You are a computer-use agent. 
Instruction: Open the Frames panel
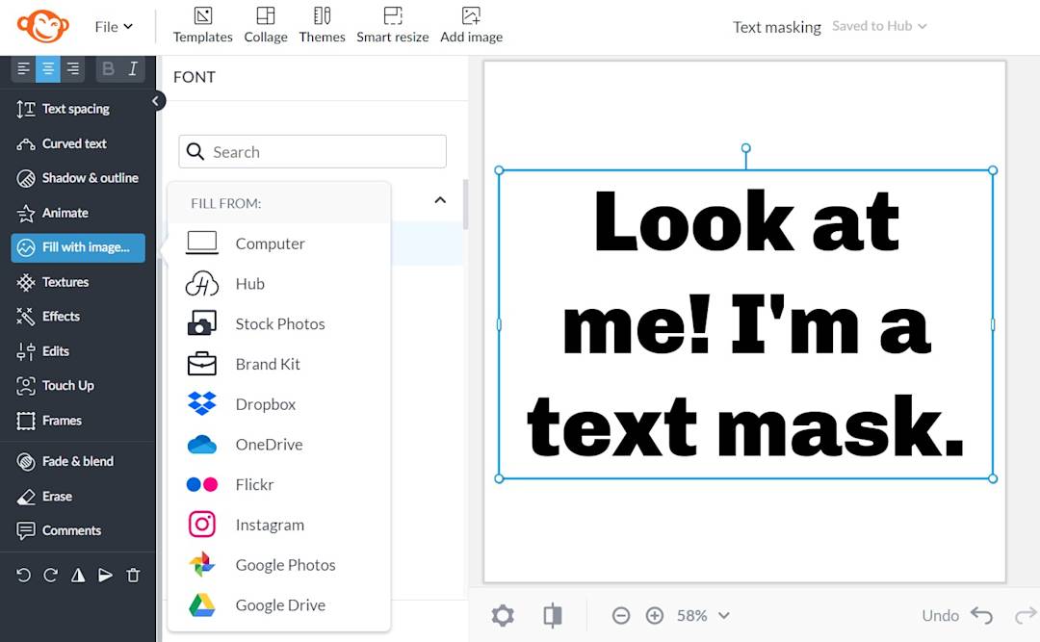(49, 421)
